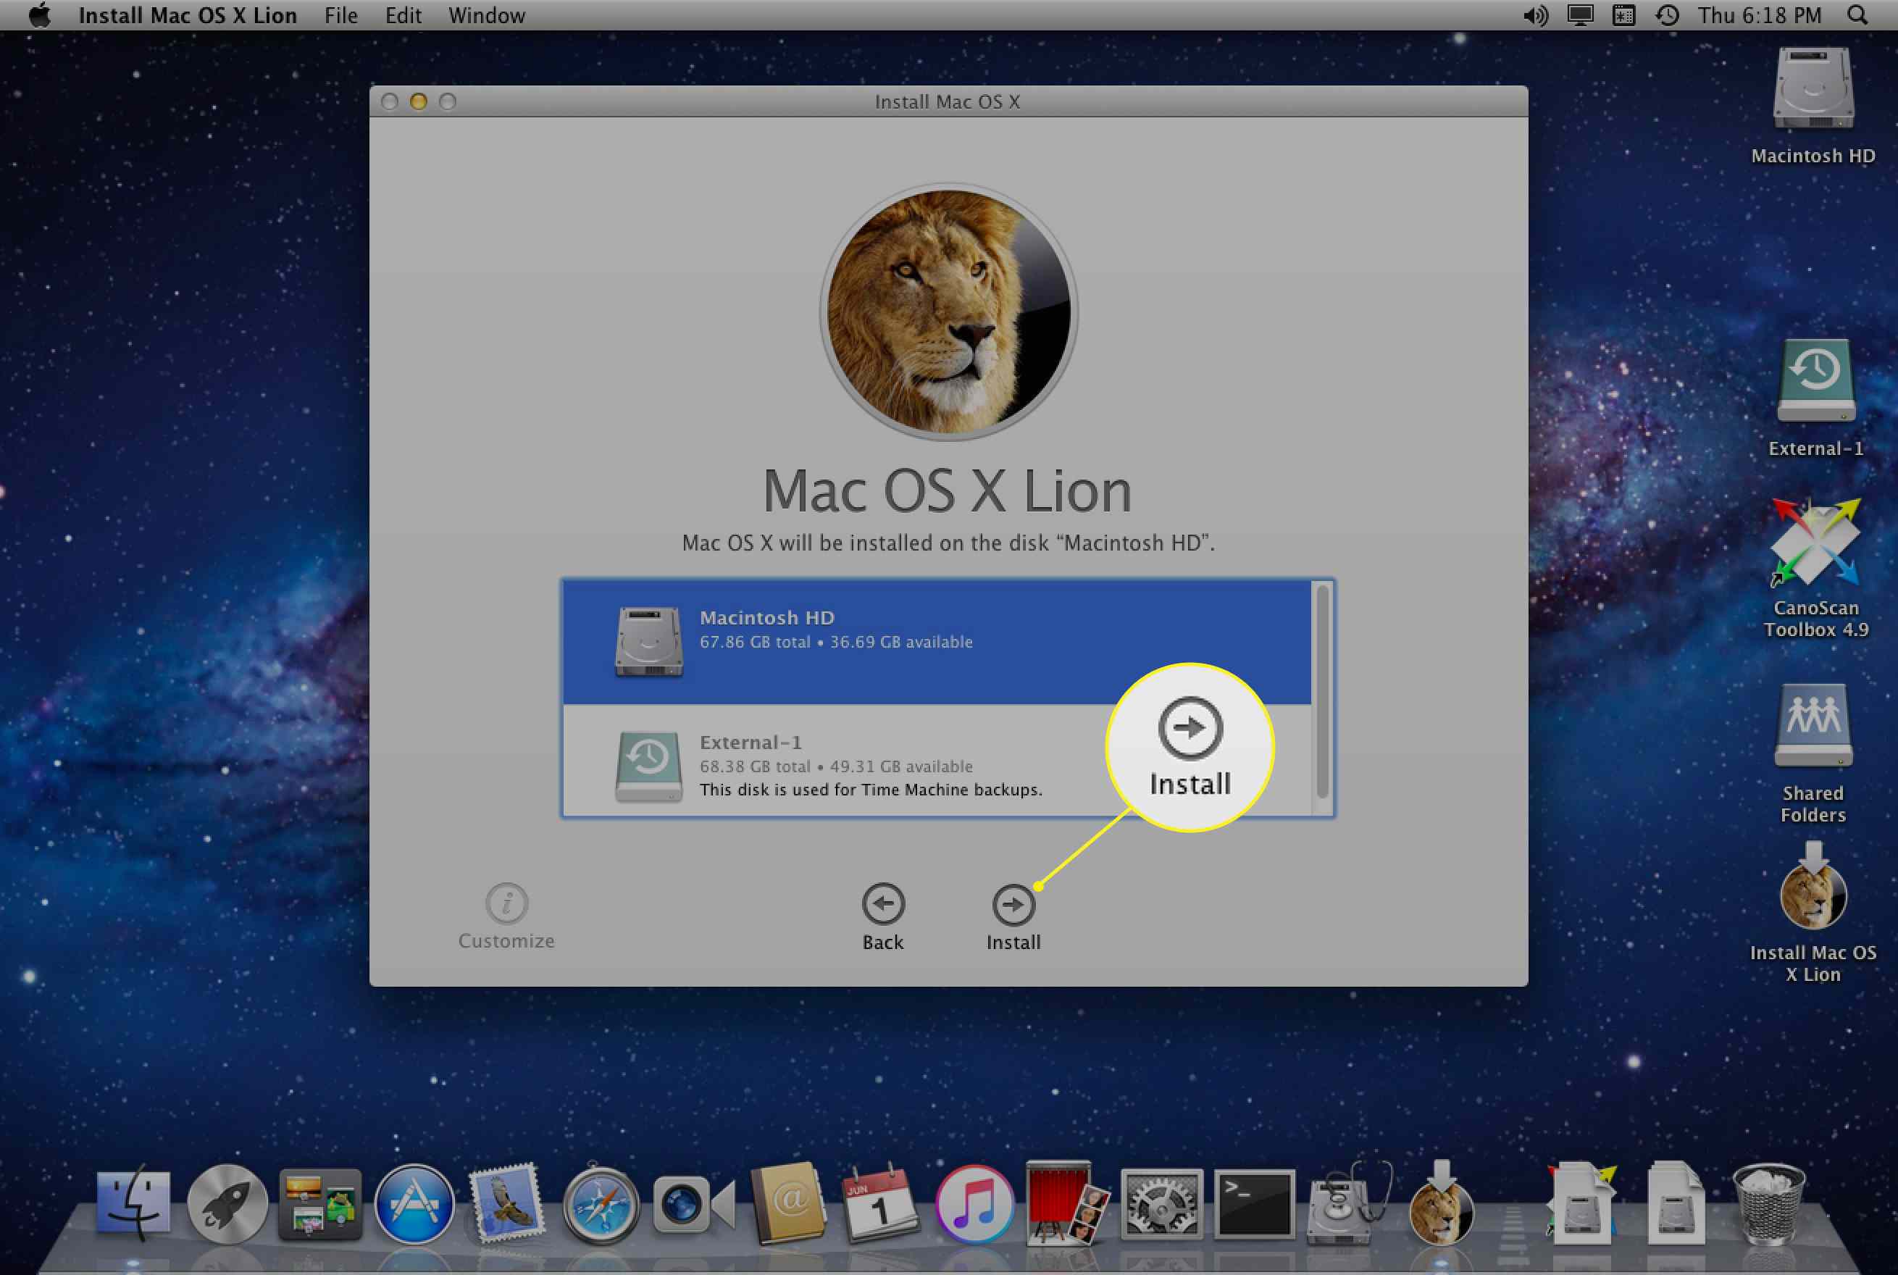
Task: Open Spotlight search magnifier
Action: (1857, 15)
